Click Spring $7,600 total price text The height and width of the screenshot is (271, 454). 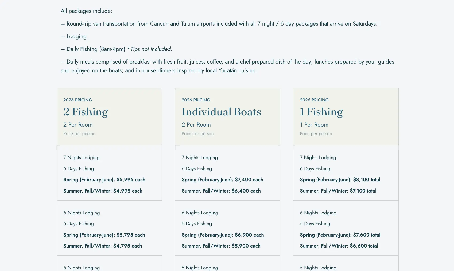tap(340, 235)
